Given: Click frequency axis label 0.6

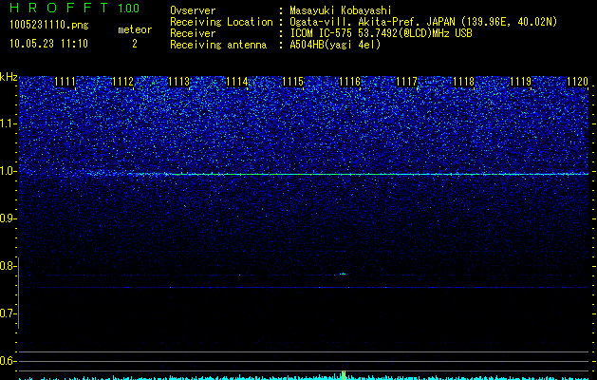Looking at the screenshot, I should 8,361.
